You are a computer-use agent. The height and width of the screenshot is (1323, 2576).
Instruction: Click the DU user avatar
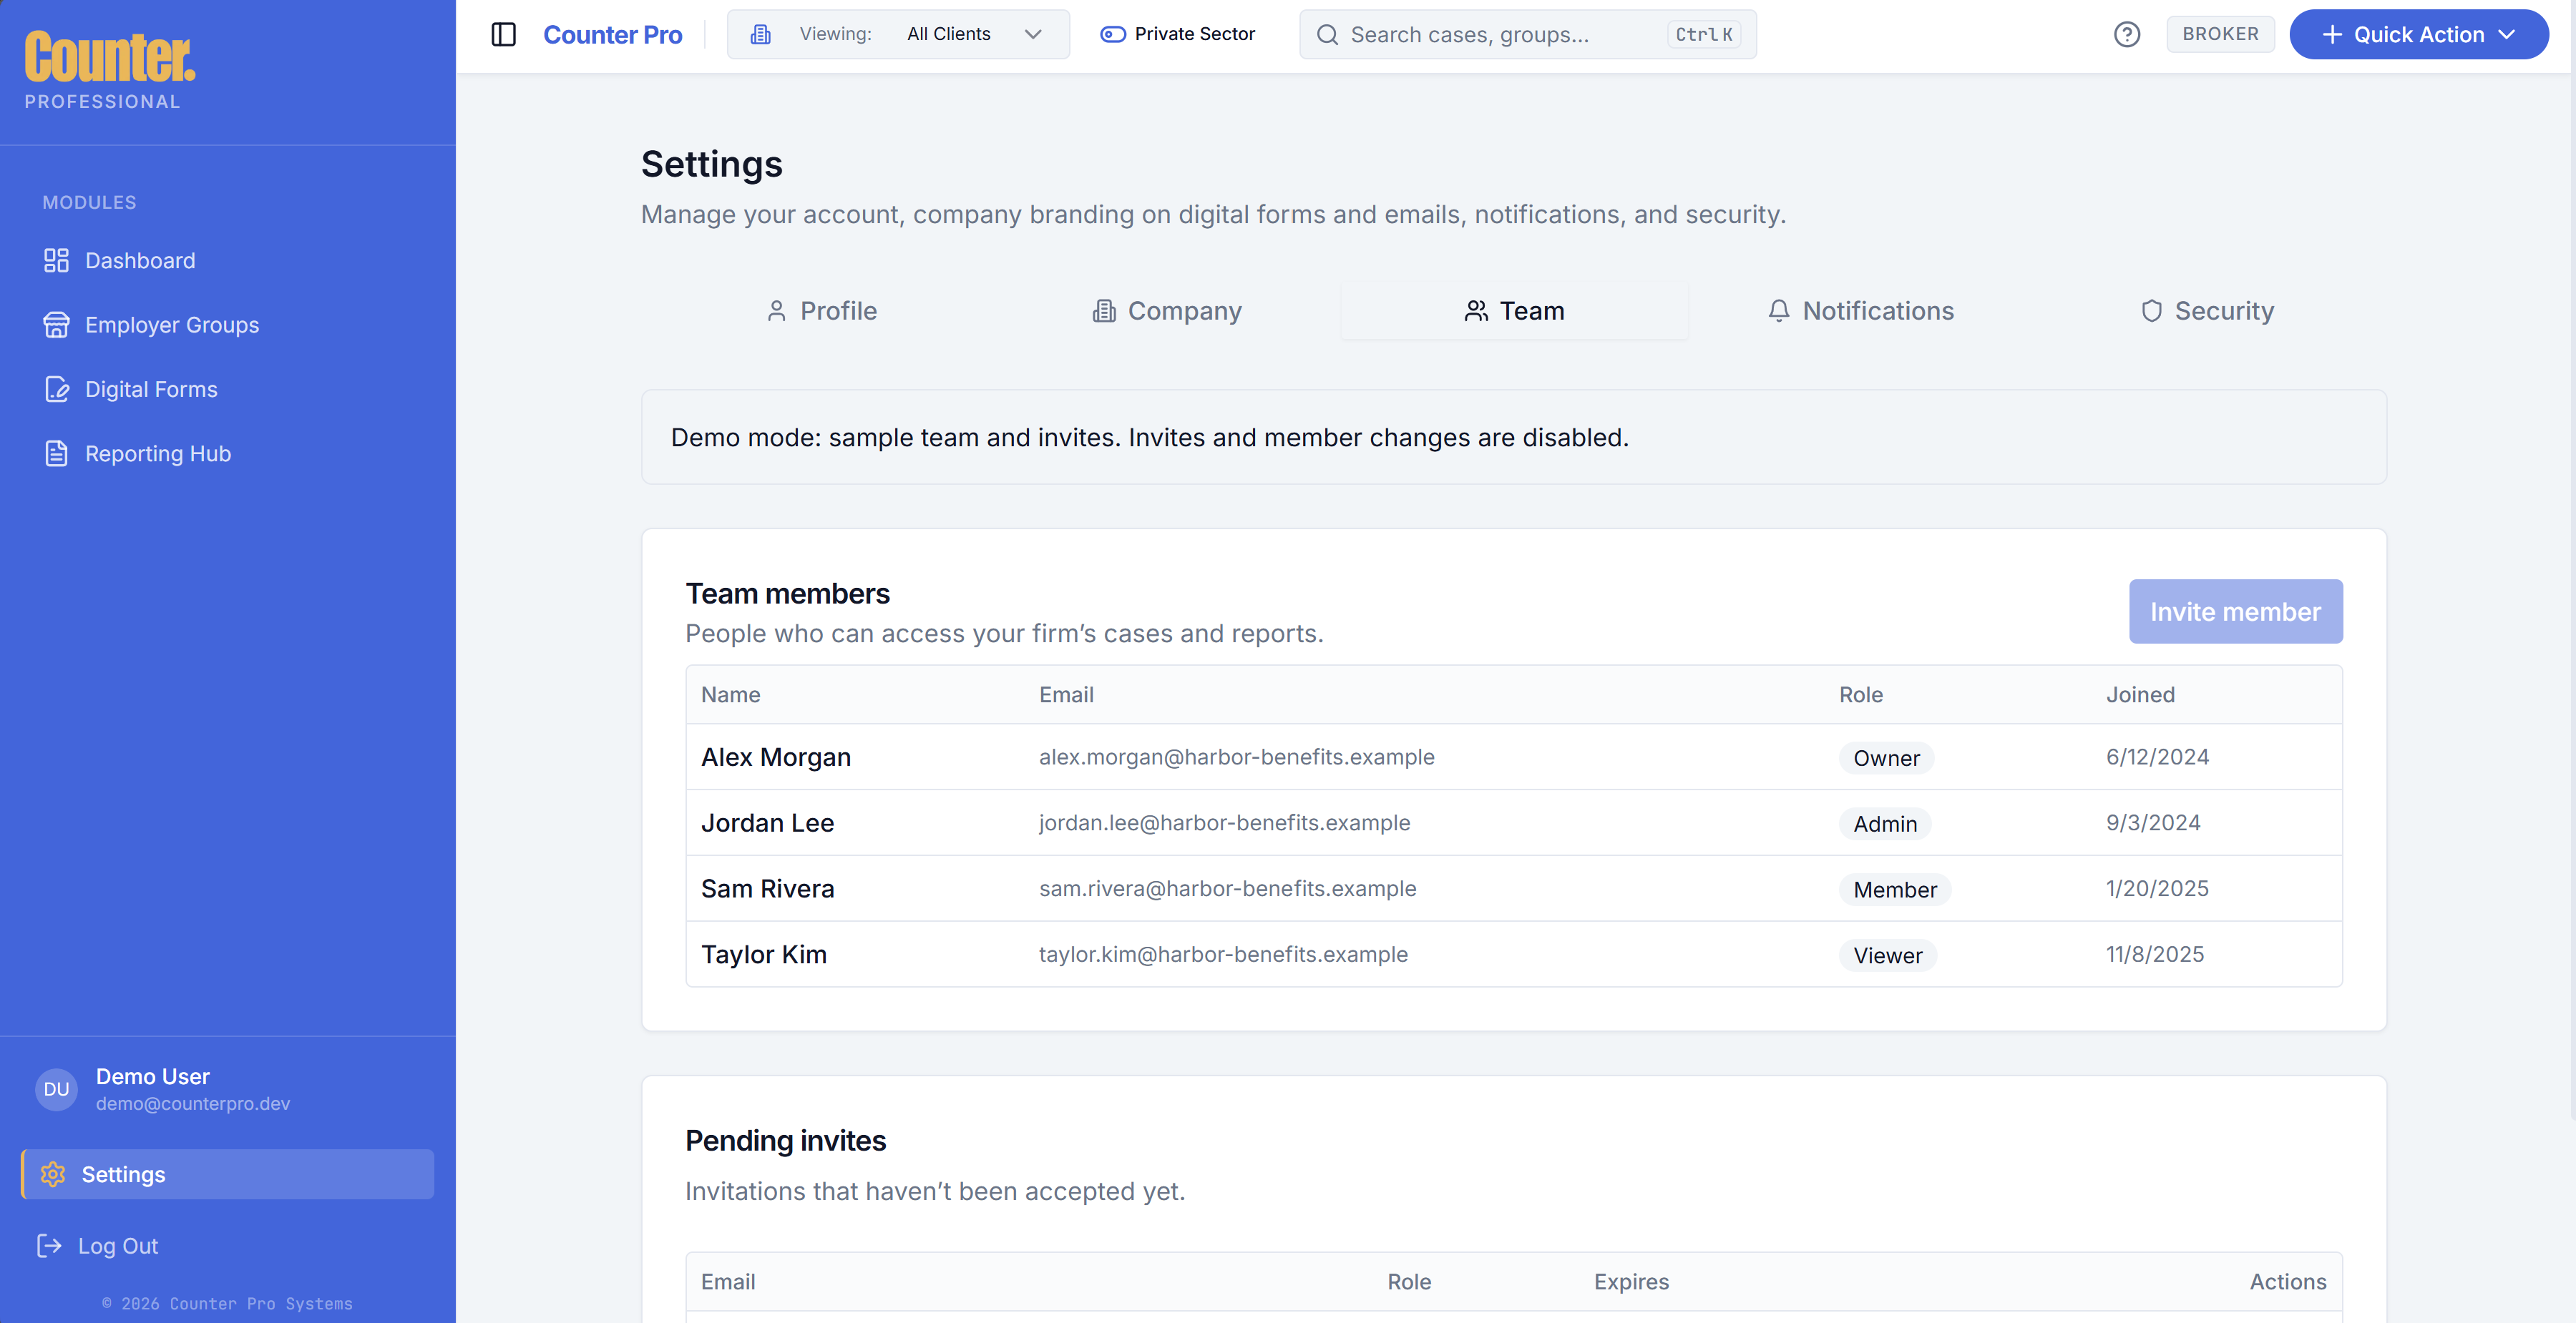click(56, 1089)
